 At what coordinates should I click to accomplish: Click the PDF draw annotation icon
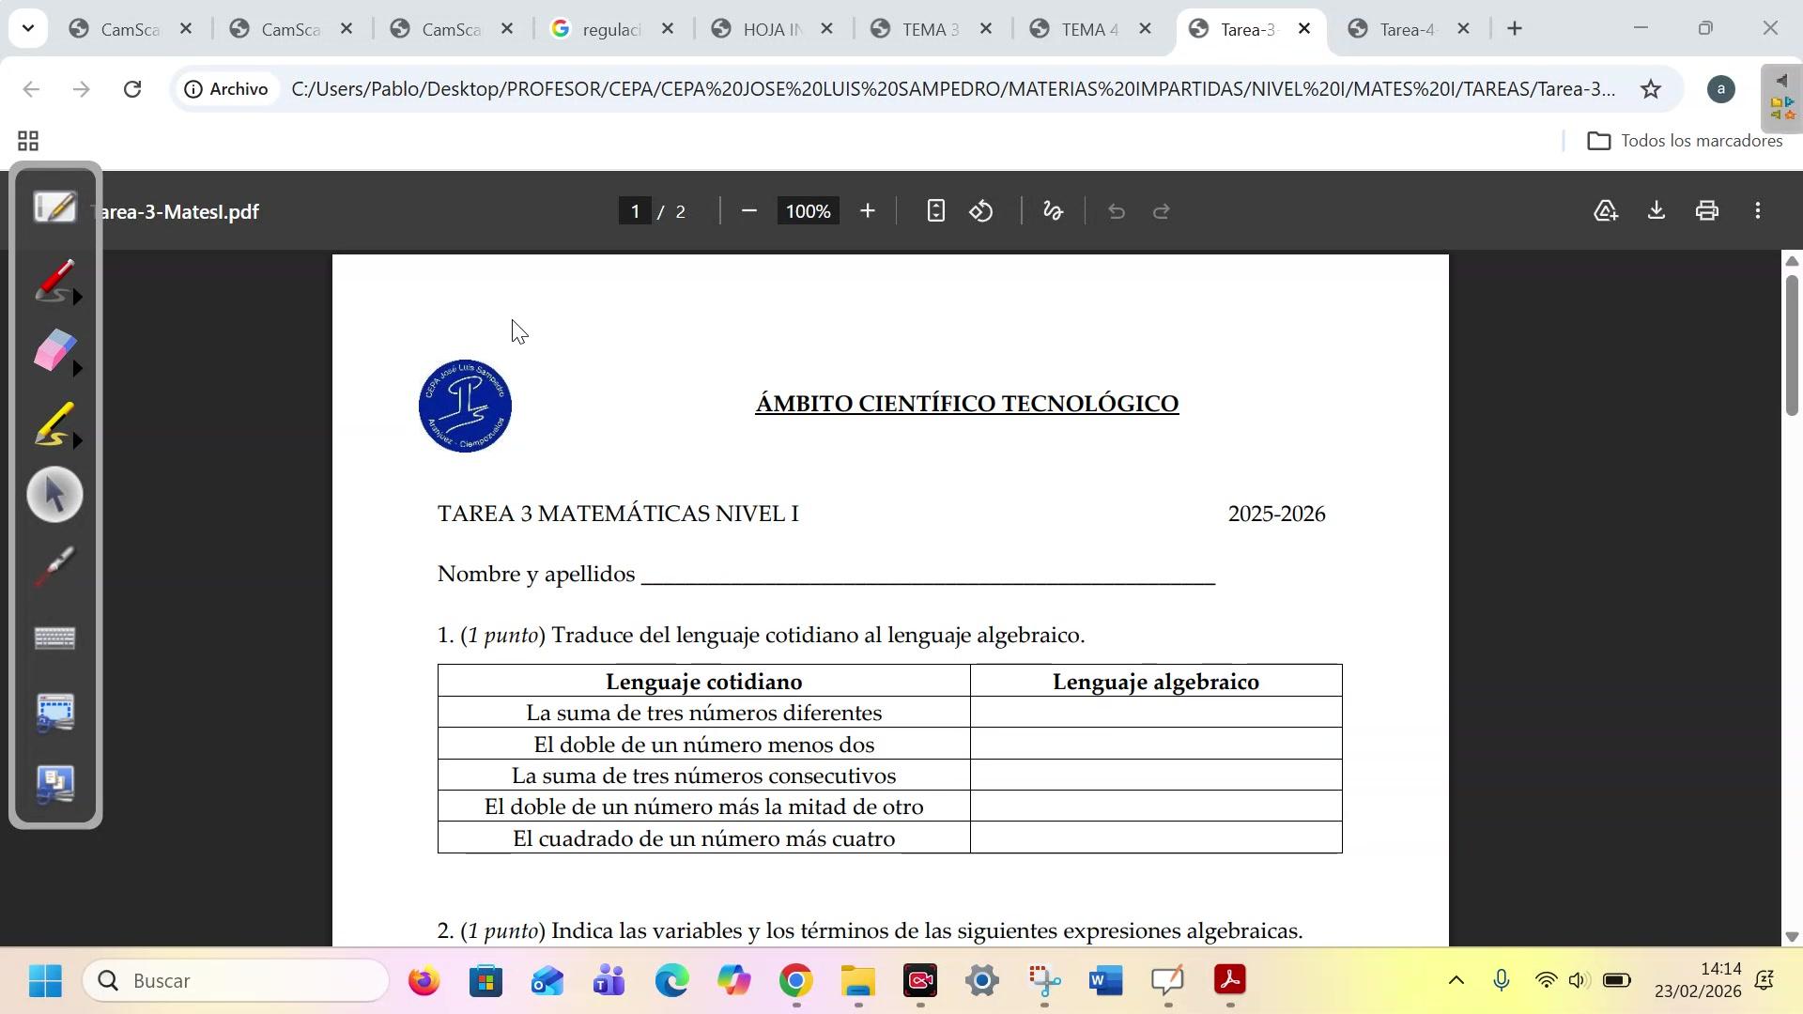pos(1054,211)
